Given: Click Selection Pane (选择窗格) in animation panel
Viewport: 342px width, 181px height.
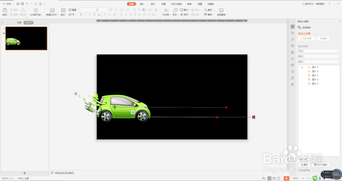Looking at the screenshot, I should click(x=304, y=27).
